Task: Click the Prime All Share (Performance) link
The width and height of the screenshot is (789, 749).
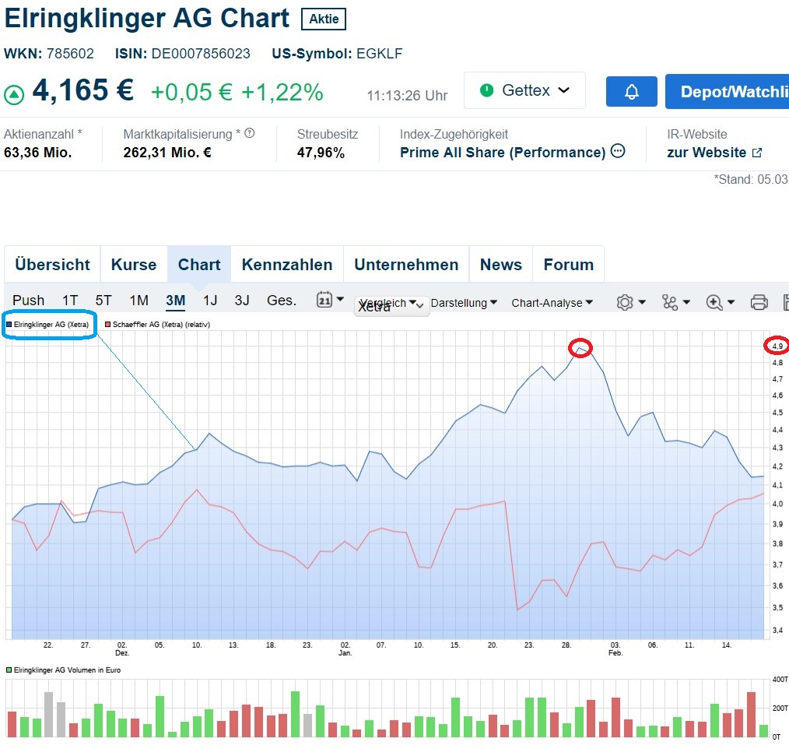Action: tap(503, 153)
